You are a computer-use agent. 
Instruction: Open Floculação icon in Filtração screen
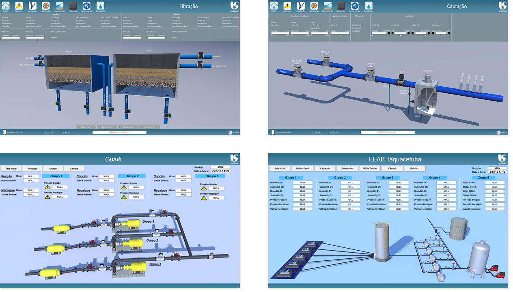(x=46, y=6)
